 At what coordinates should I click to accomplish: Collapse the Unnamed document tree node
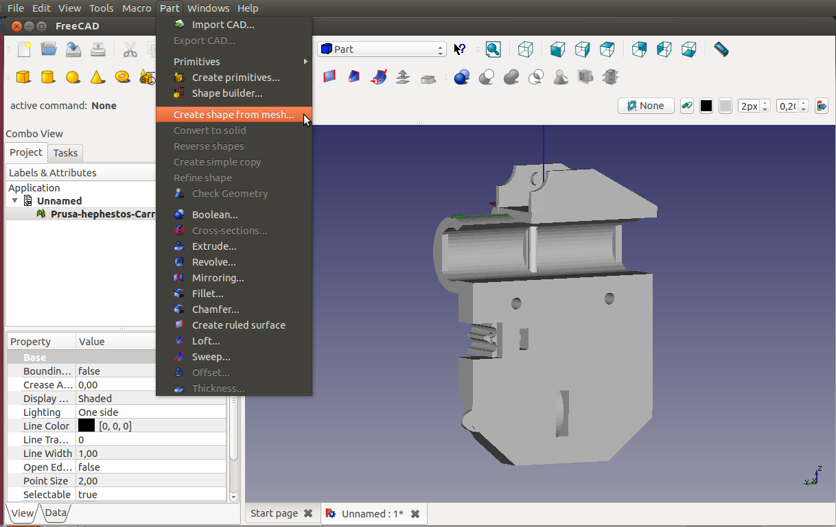(15, 201)
